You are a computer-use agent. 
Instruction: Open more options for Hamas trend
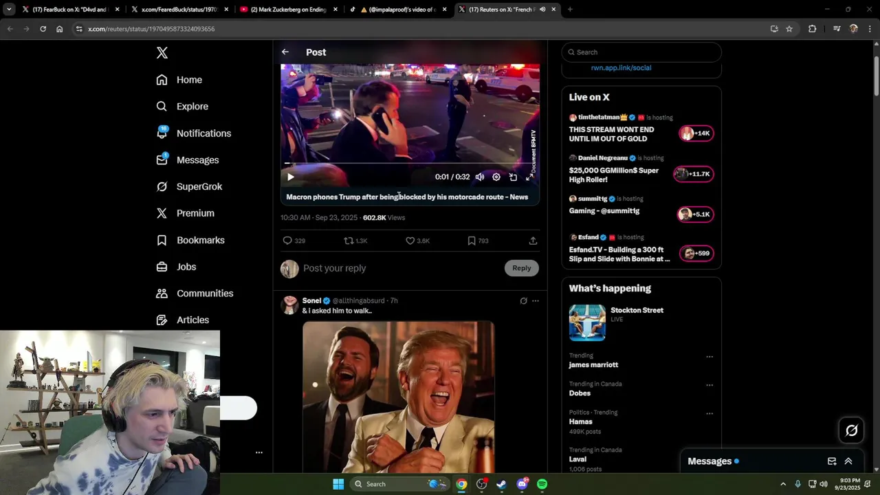709,414
